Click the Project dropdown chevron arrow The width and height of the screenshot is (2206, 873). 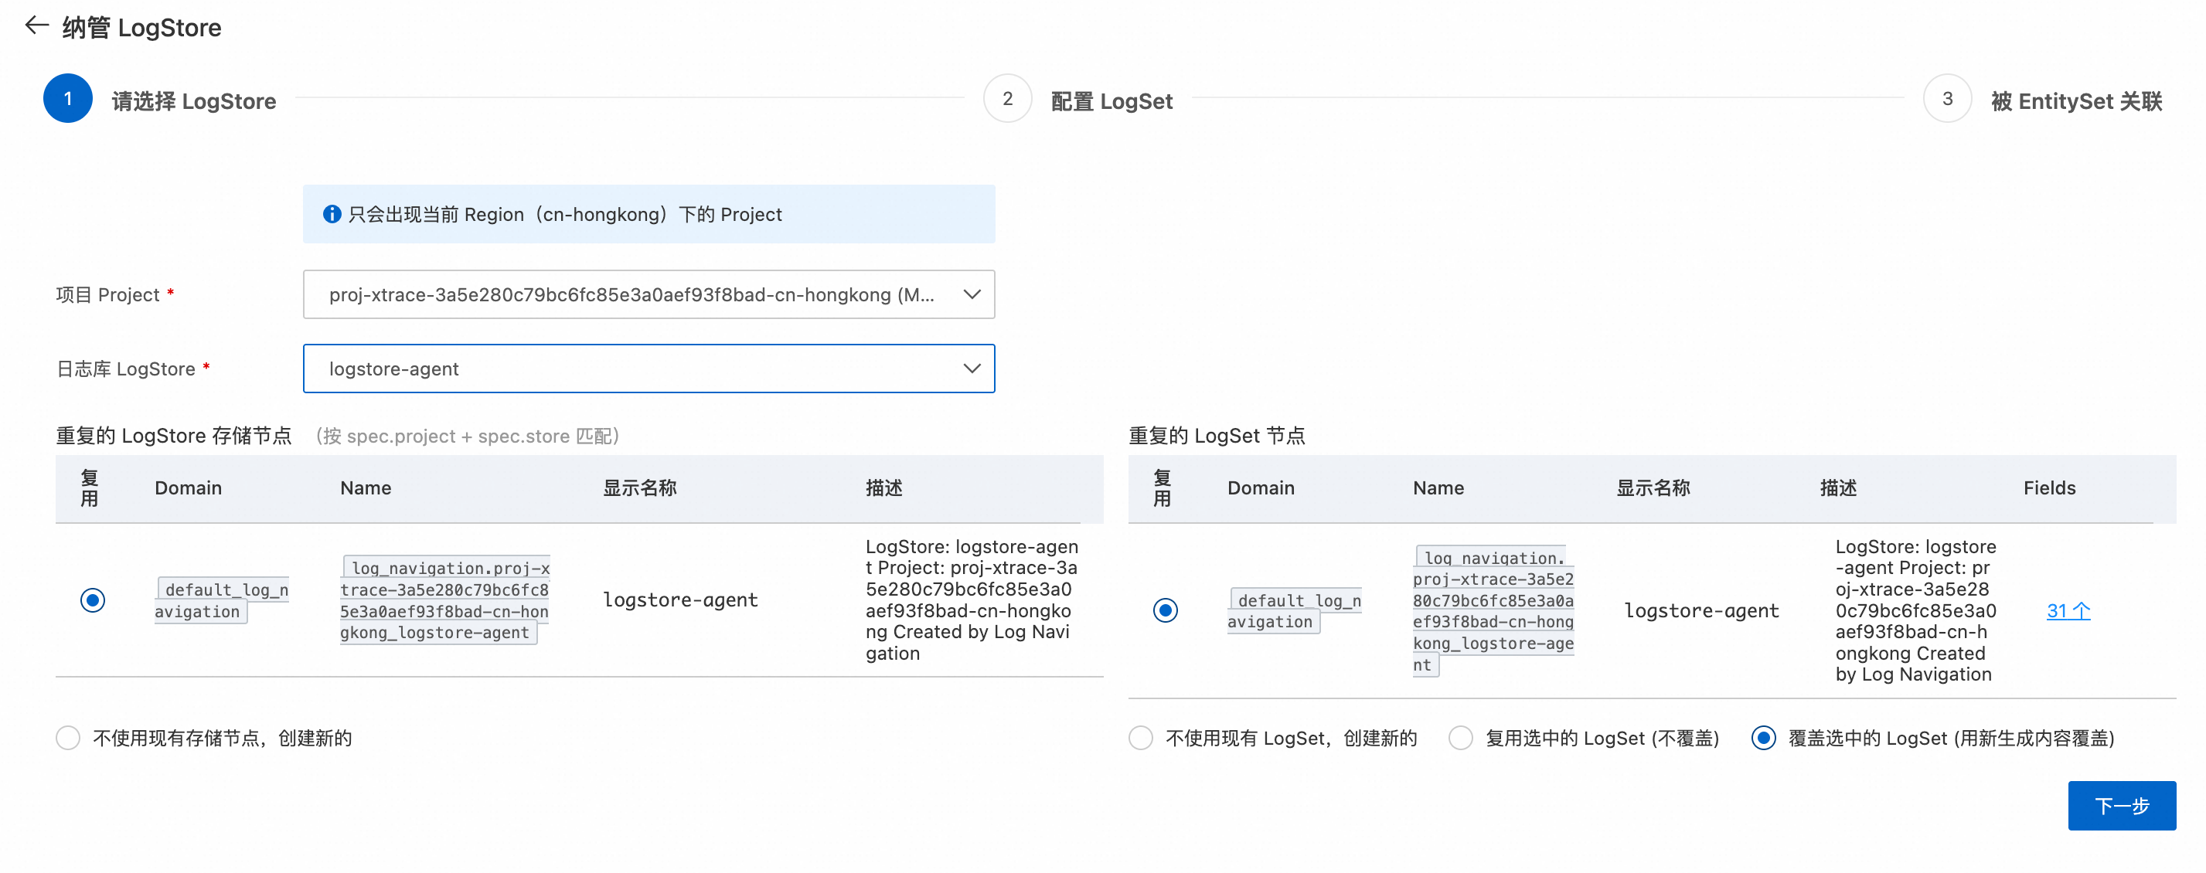point(971,294)
